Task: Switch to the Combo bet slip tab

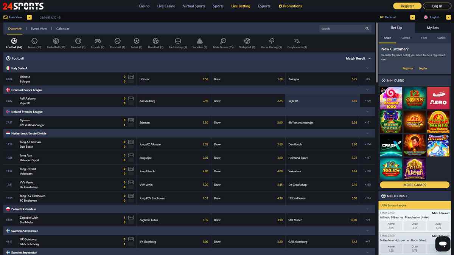Action: pyautogui.click(x=406, y=38)
